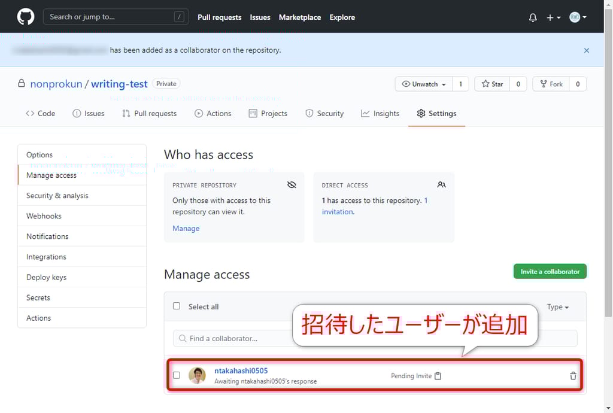View the forks count next to Fork
Image resolution: width=613 pixels, height=413 pixels.
pos(578,84)
